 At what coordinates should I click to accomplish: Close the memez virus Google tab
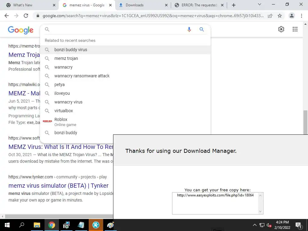click(110, 5)
